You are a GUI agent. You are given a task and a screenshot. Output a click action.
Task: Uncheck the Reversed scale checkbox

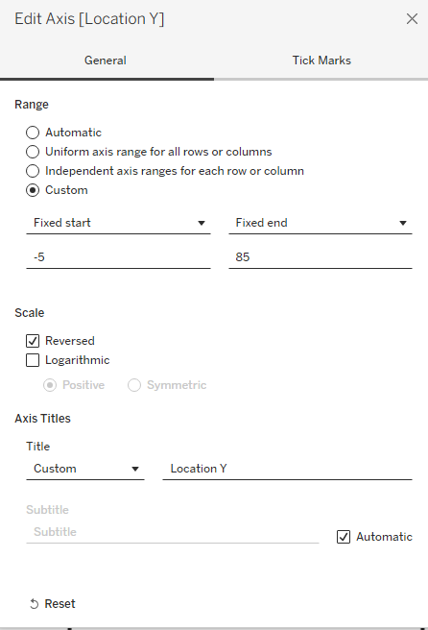coord(33,341)
